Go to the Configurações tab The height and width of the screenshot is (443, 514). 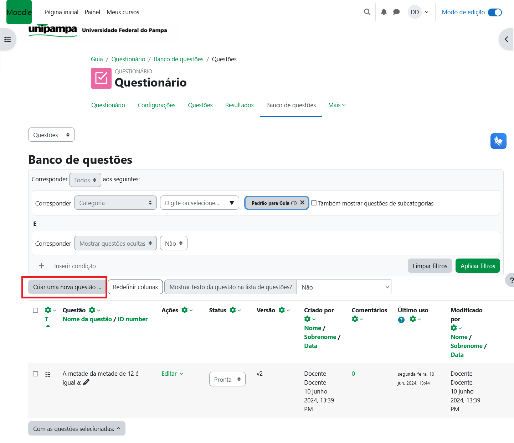click(x=156, y=105)
